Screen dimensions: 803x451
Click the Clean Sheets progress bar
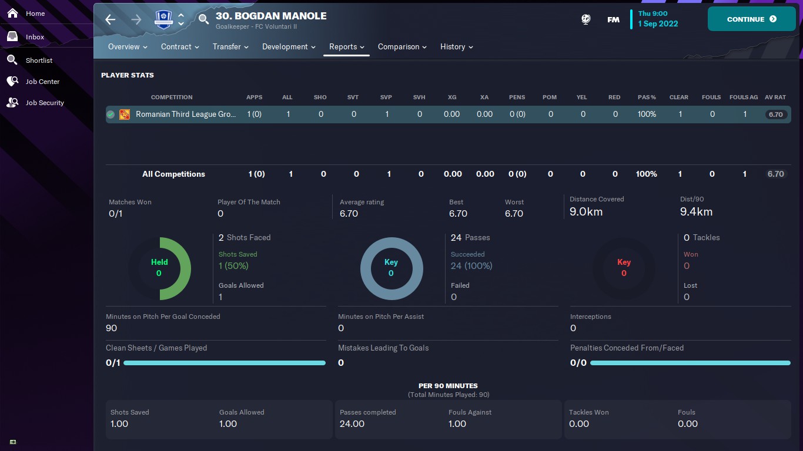[x=225, y=363]
